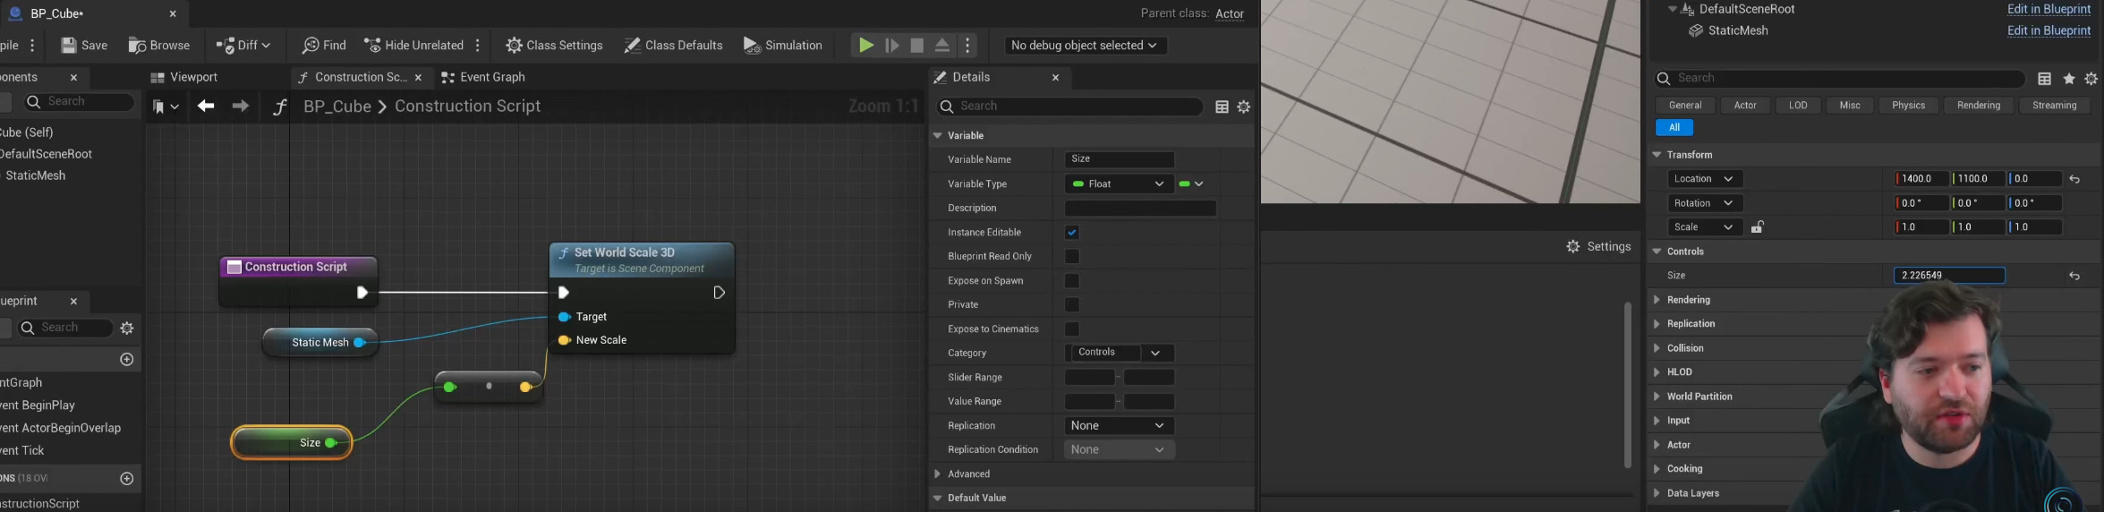Switch to the Event Graph tab
The height and width of the screenshot is (512, 2104).
(483, 78)
